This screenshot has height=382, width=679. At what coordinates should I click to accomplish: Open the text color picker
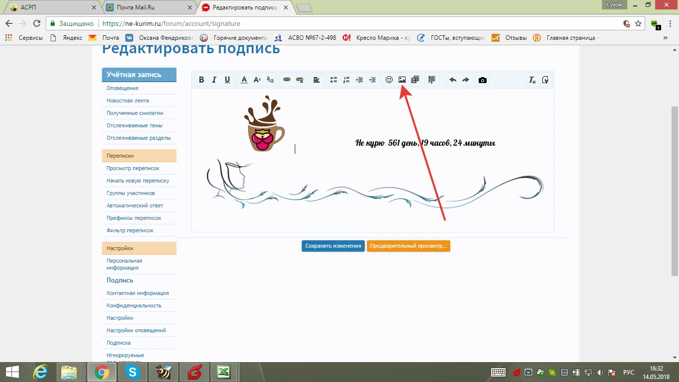tap(244, 80)
